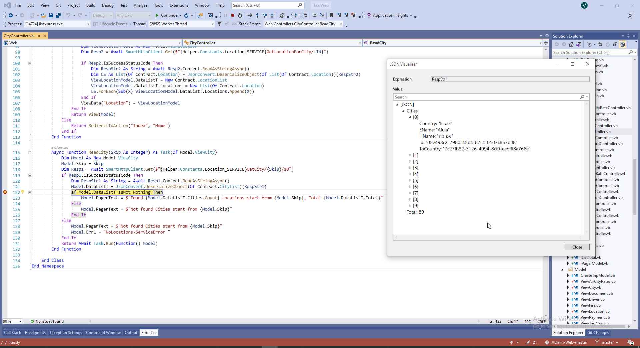Click the Pending Changes Filter clock icon
The image size is (640, 348).
coord(589,44)
